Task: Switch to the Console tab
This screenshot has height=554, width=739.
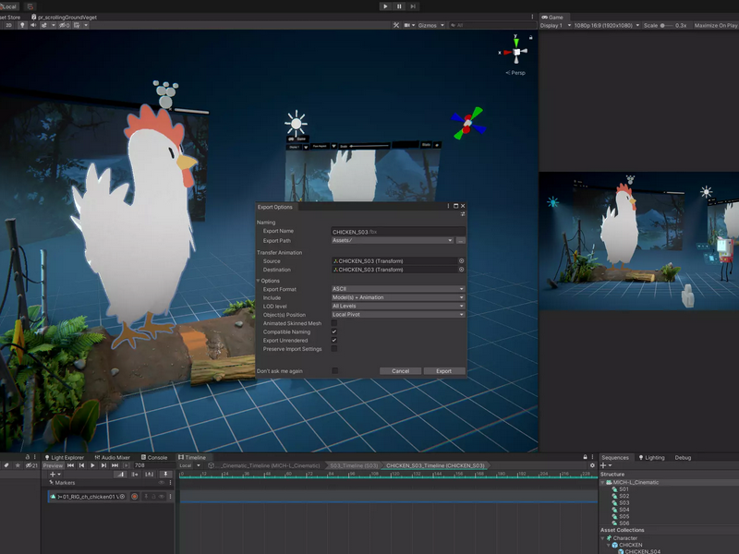Action: coord(154,457)
